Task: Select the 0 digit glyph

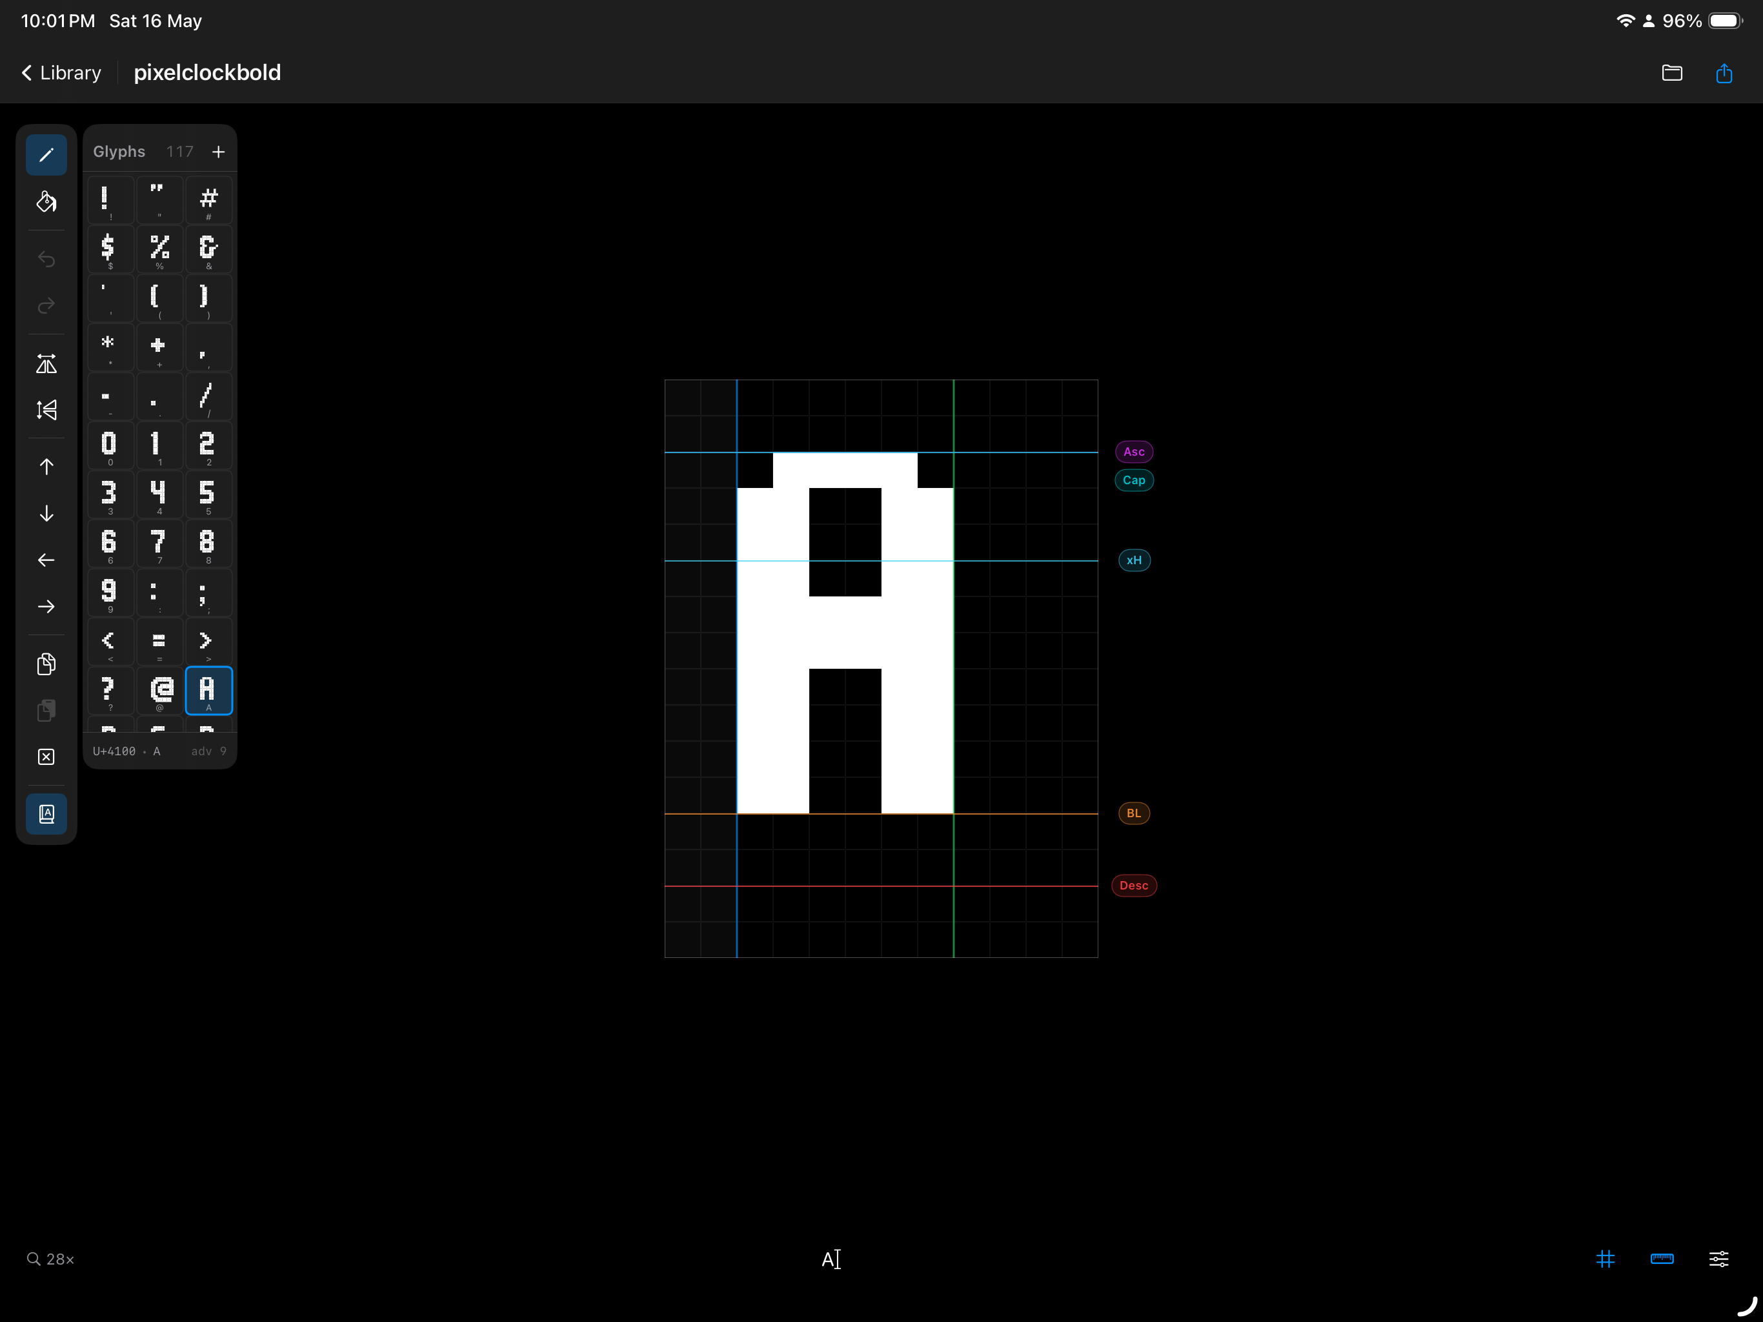Action: [x=111, y=445]
